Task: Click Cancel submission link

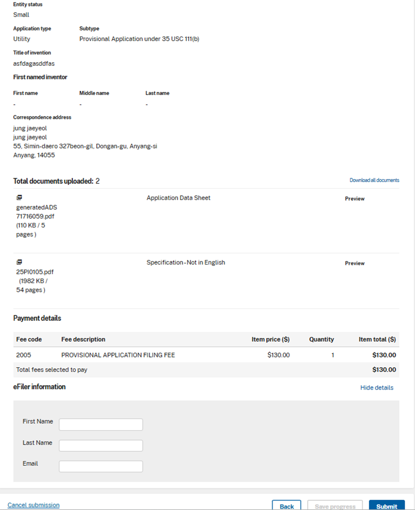Action: click(34, 505)
